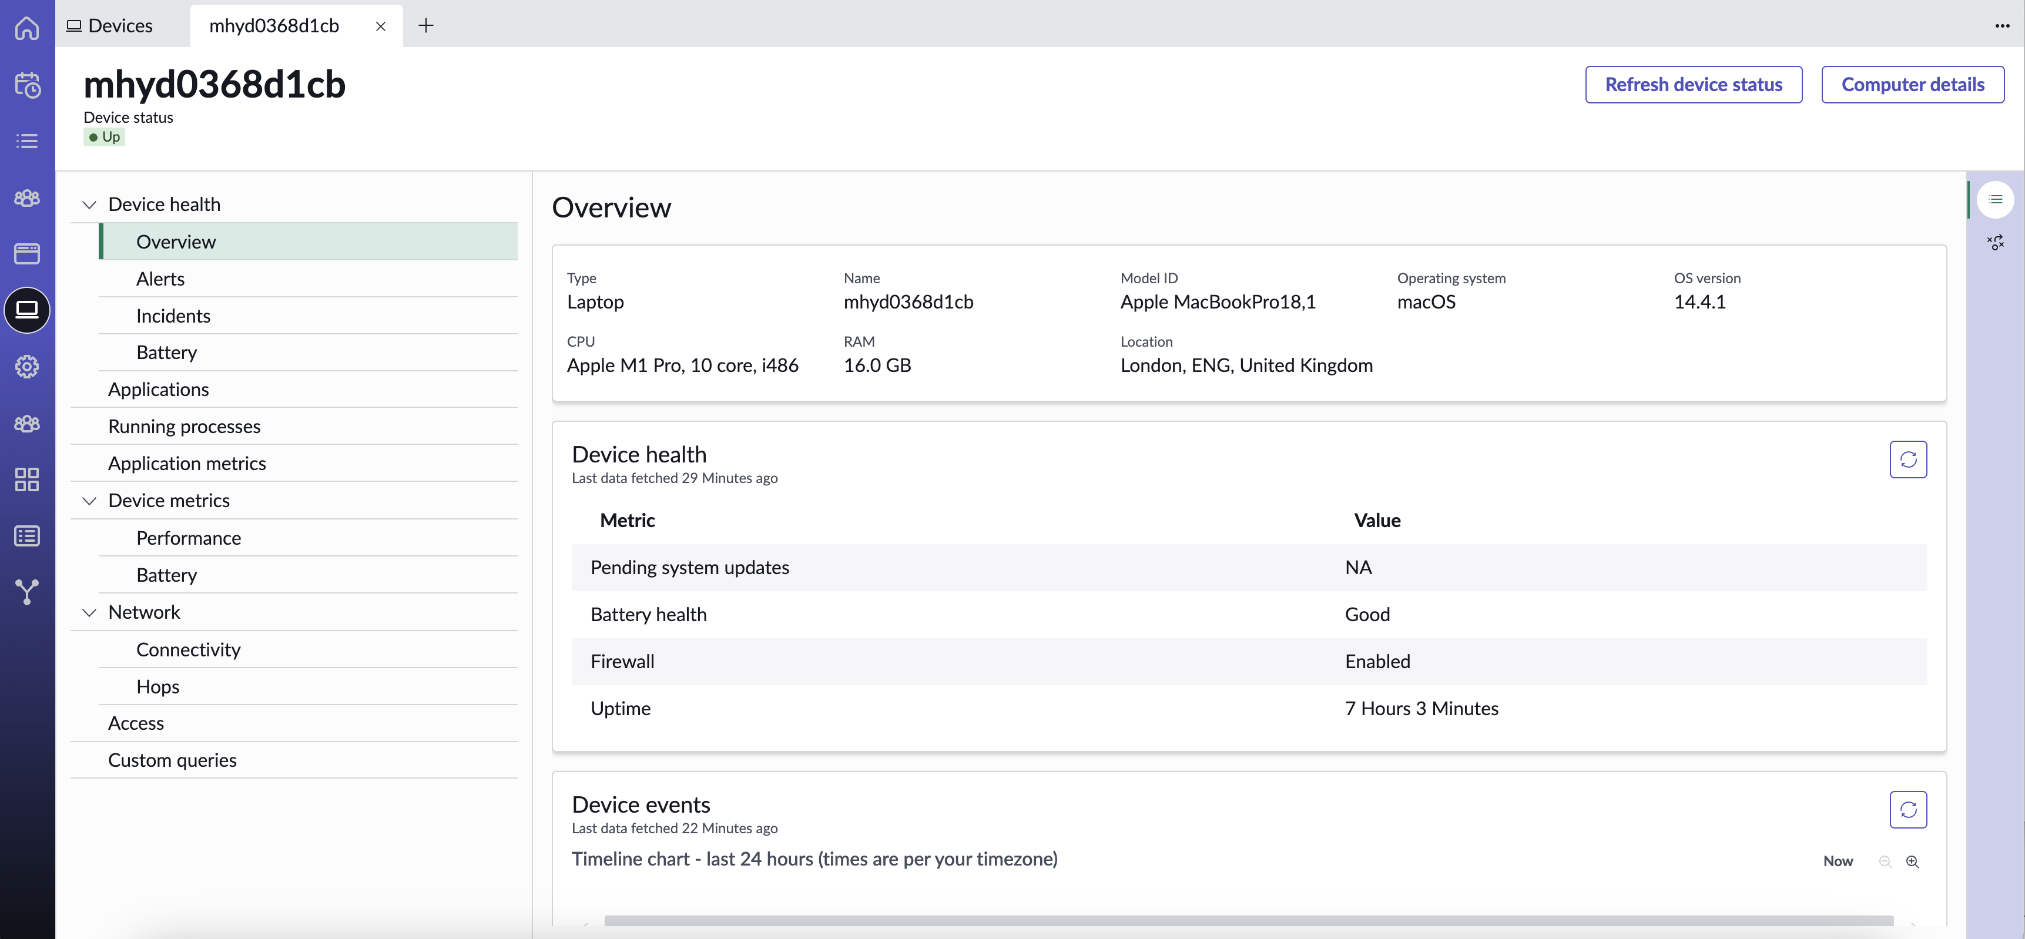2025x939 pixels.
Task: Click the timeline horizontal scrollbar
Action: coord(1248,921)
